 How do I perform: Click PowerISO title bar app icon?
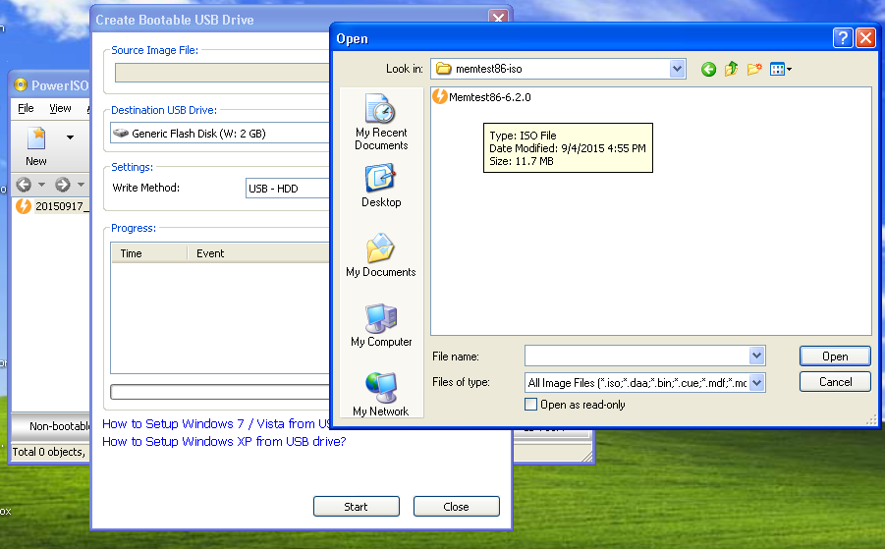click(x=21, y=84)
